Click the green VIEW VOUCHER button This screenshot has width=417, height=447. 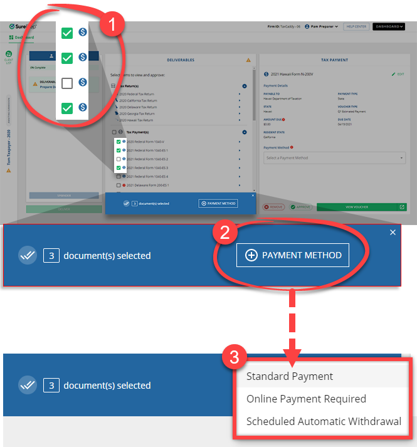(x=357, y=207)
